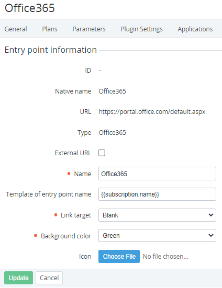Click the Native name Office365 value

pos(113,91)
